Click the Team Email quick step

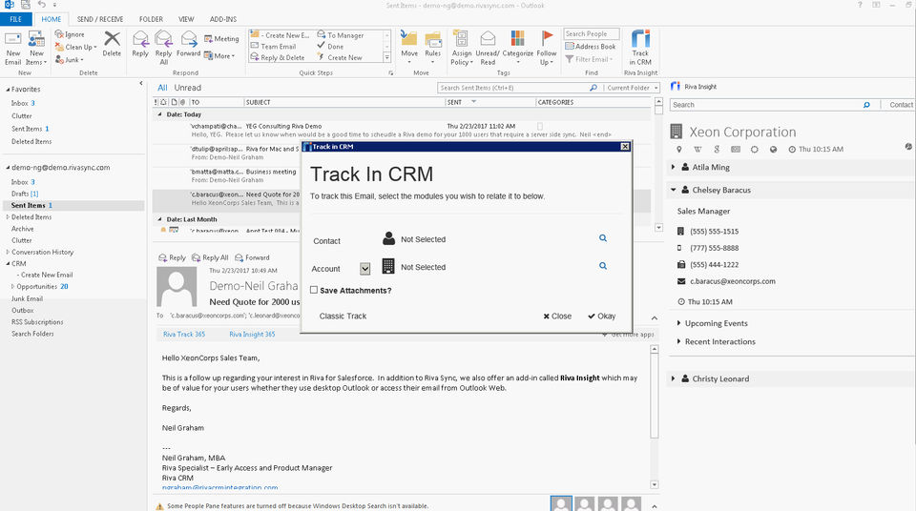[274, 46]
